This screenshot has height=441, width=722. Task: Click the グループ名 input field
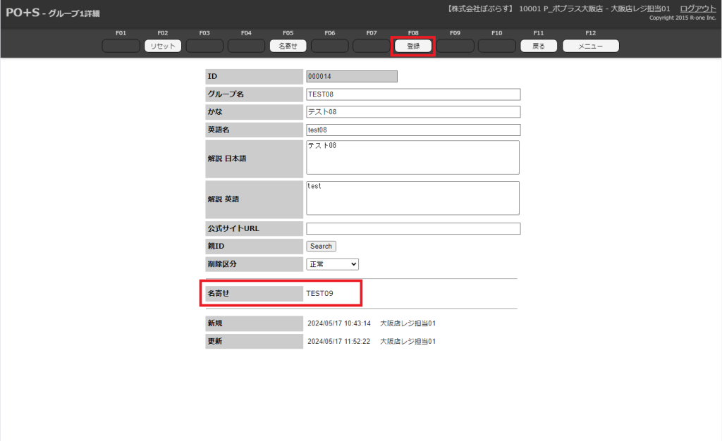(412, 94)
